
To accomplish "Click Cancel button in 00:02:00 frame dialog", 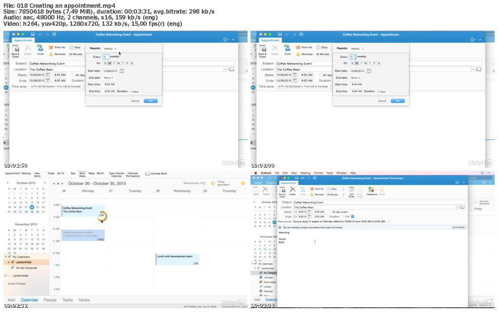I will 382,101.
